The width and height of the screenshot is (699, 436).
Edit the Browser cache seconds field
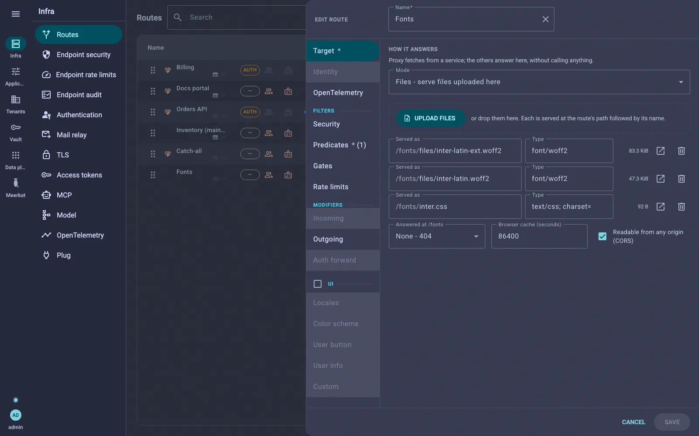point(539,236)
